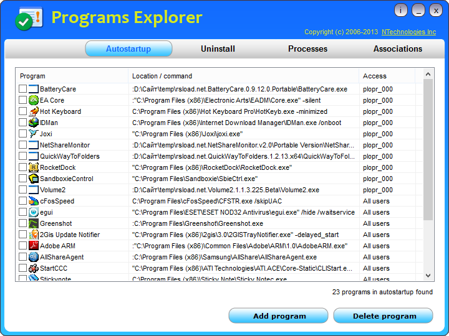This screenshot has width=449, height=336.
Task: Enable the Greenshot checkbox
Action: tap(22, 223)
